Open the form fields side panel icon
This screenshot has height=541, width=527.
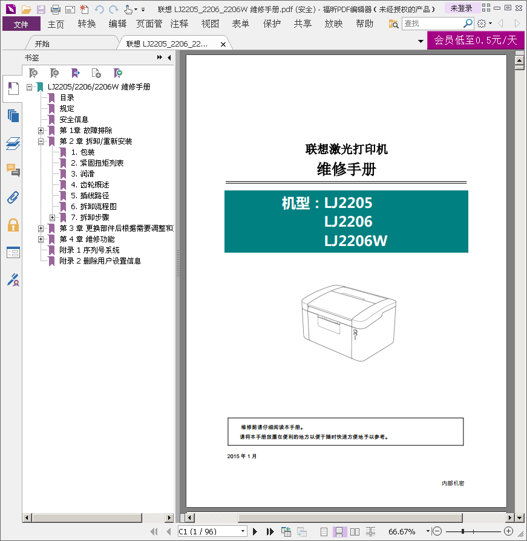click(13, 252)
